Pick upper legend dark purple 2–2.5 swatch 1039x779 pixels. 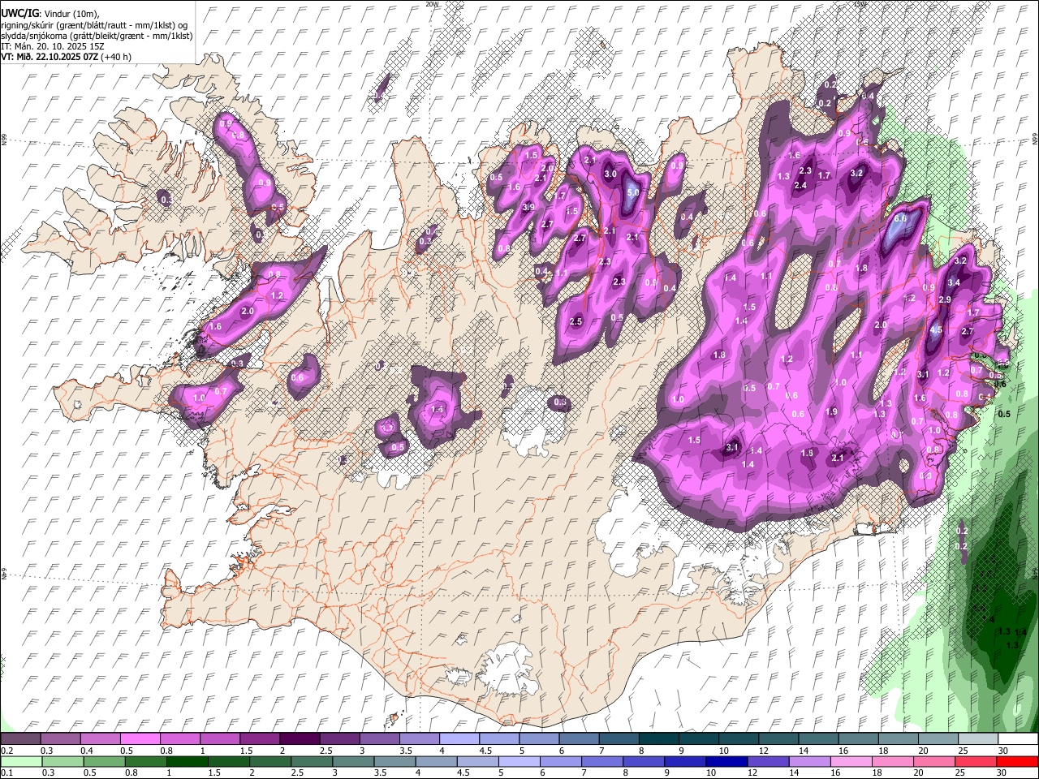pyautogui.click(x=300, y=739)
